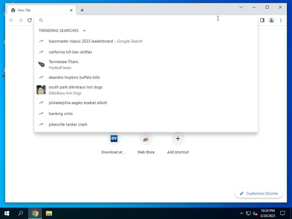Click the Customize Chrome button

click(259, 194)
